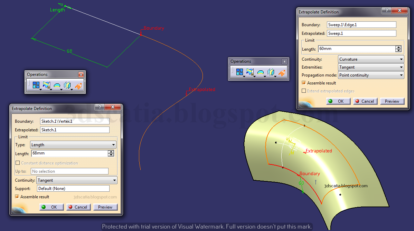
Task: Toggle Constant distance optimization option
Action: tap(18, 162)
